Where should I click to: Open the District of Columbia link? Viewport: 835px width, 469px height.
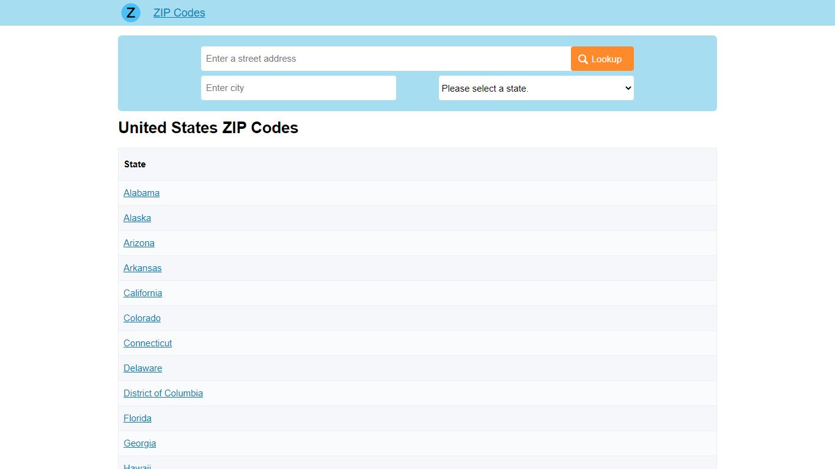[163, 393]
